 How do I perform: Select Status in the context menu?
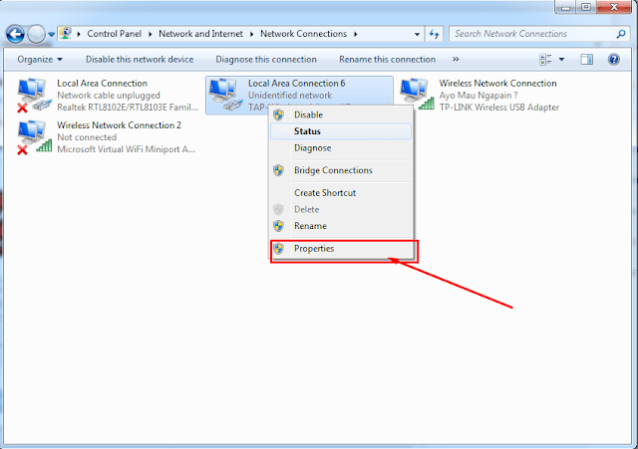[307, 131]
